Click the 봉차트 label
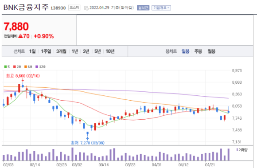 point(171,51)
